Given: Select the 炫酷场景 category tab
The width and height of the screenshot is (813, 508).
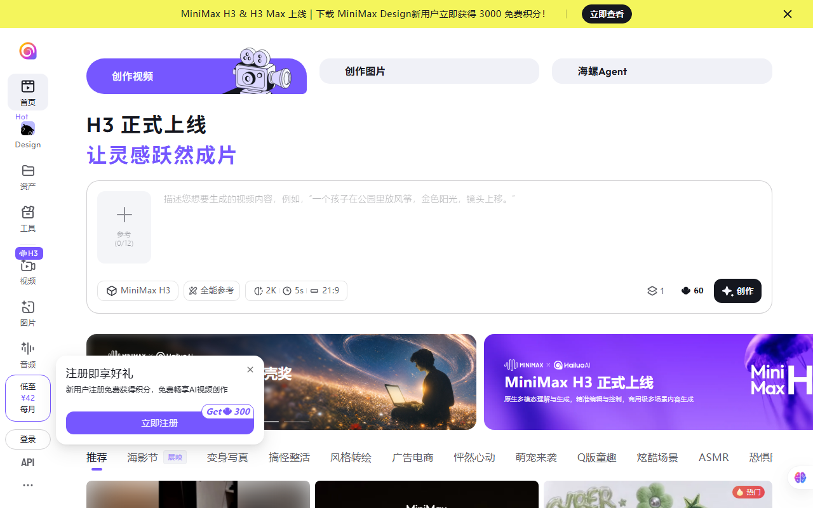Looking at the screenshot, I should pos(657,457).
